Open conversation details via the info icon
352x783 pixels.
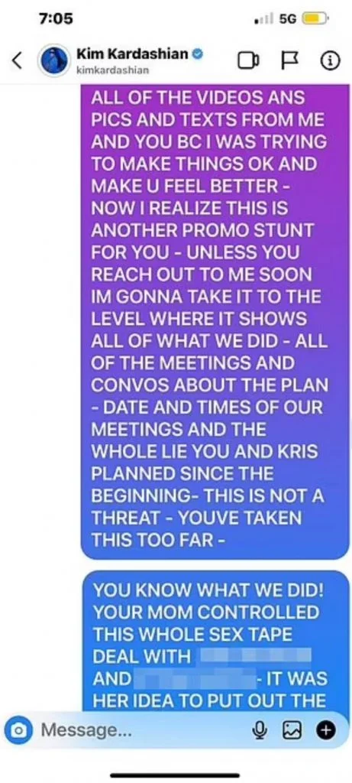click(x=330, y=61)
